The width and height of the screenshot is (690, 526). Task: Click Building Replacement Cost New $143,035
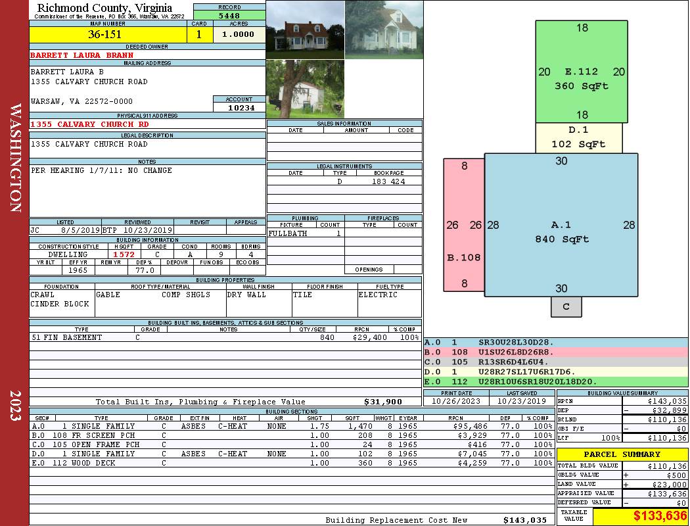(x=524, y=520)
